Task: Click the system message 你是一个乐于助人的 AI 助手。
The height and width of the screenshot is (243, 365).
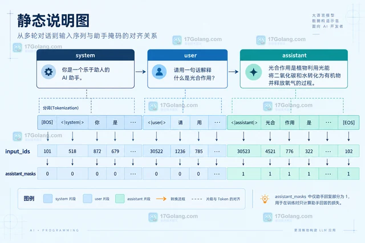Action: 86,73
